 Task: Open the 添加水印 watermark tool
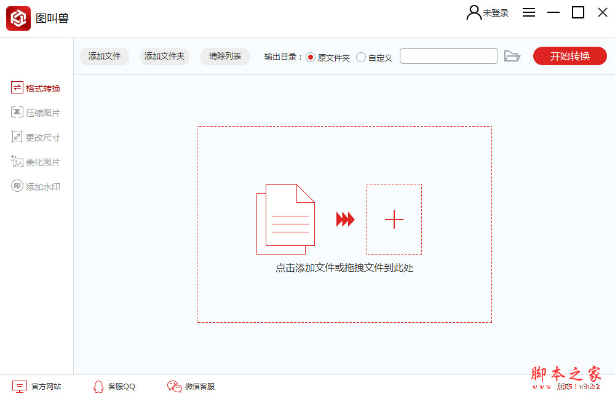[37, 186]
